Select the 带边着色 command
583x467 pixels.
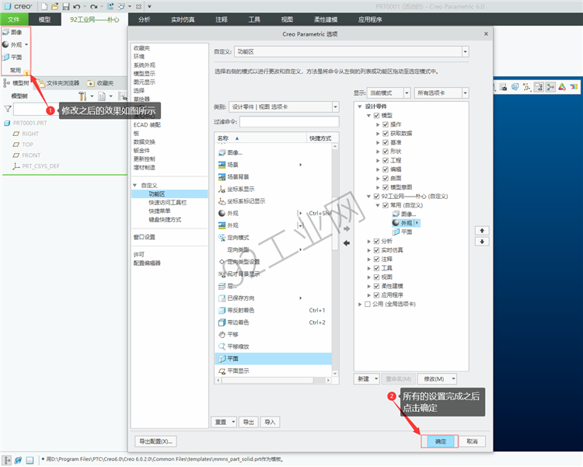[274, 322]
